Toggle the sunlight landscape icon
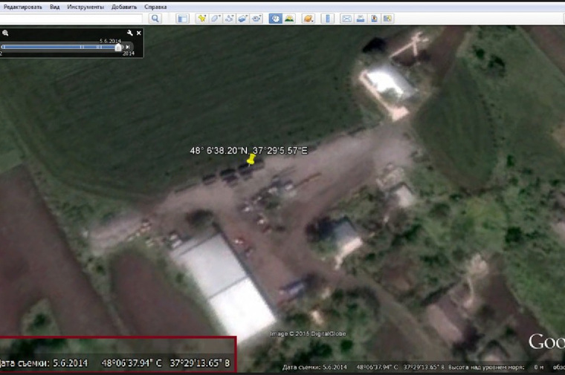 (289, 19)
